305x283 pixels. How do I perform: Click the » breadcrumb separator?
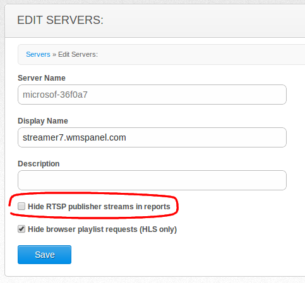click(54, 55)
